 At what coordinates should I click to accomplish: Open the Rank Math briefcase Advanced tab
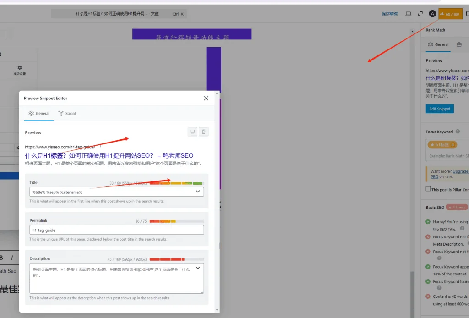(459, 44)
